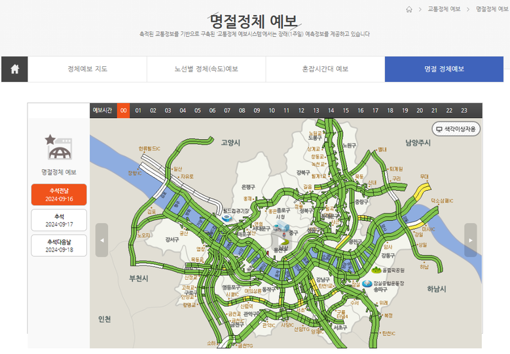Click the home icon in top breadcrumb

point(409,9)
